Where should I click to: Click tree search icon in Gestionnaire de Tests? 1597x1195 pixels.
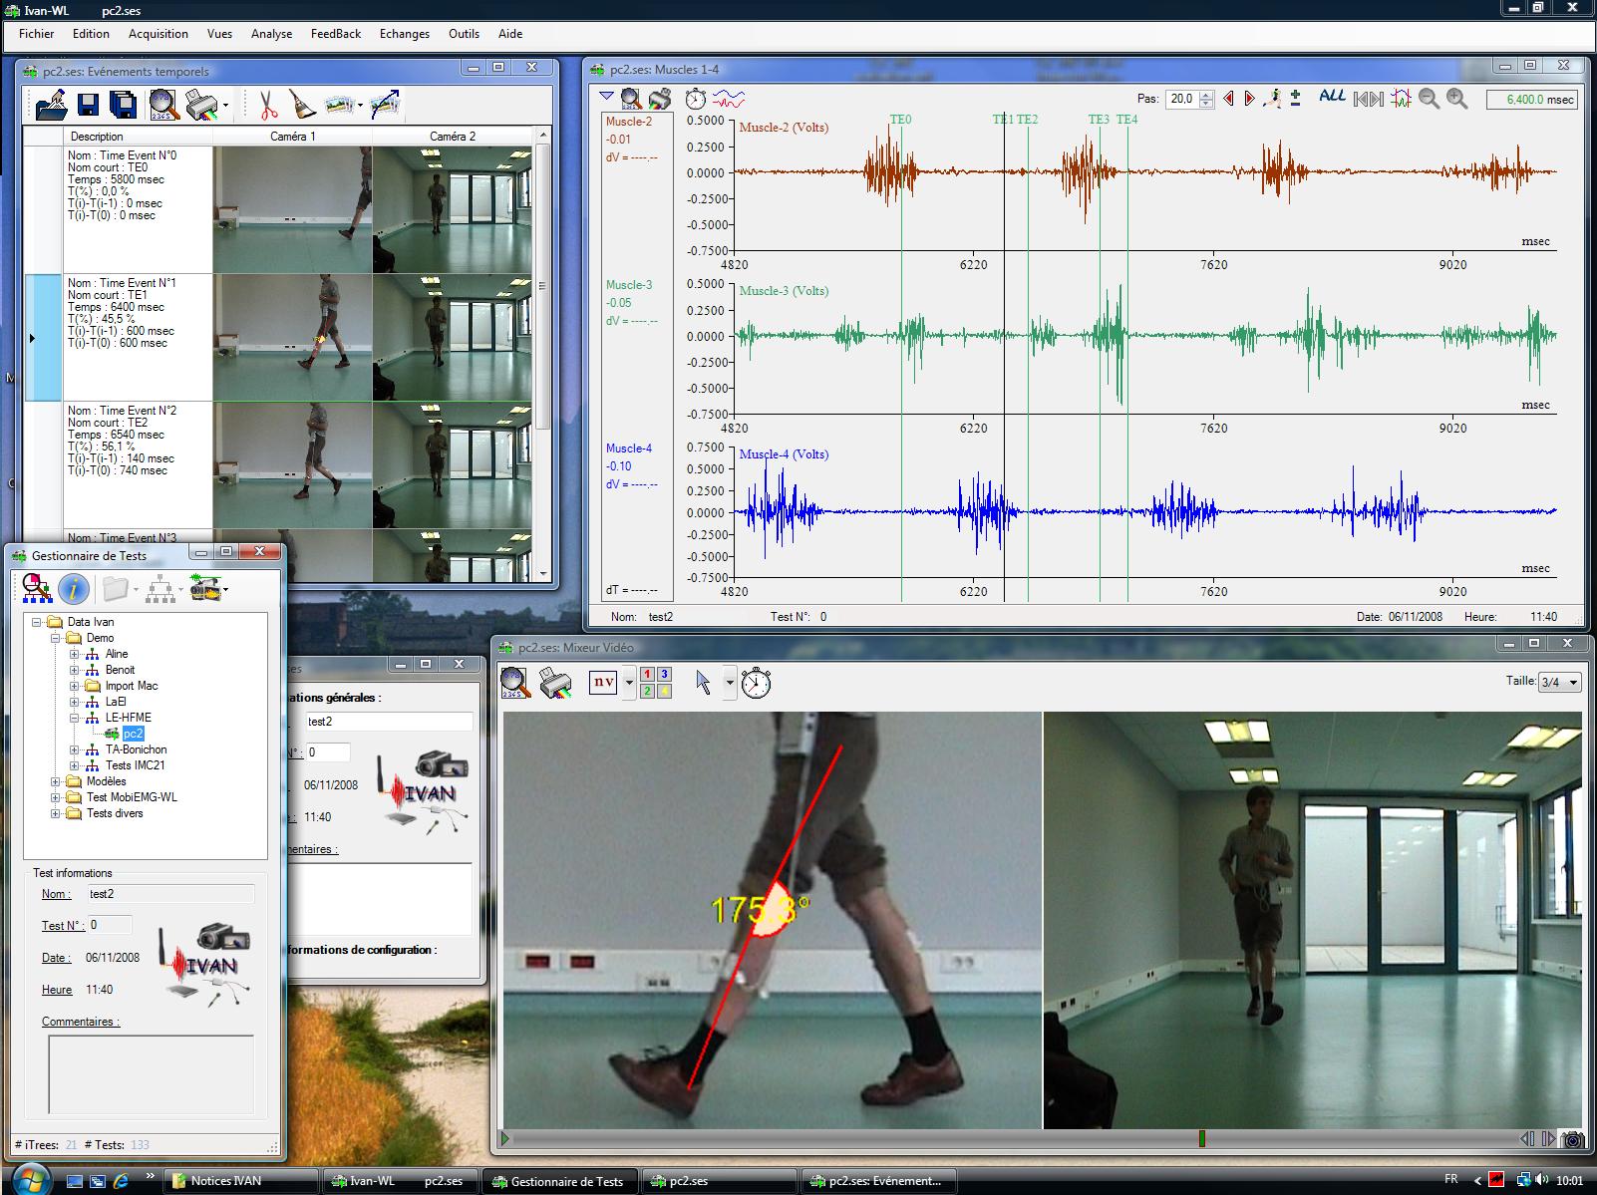click(38, 589)
